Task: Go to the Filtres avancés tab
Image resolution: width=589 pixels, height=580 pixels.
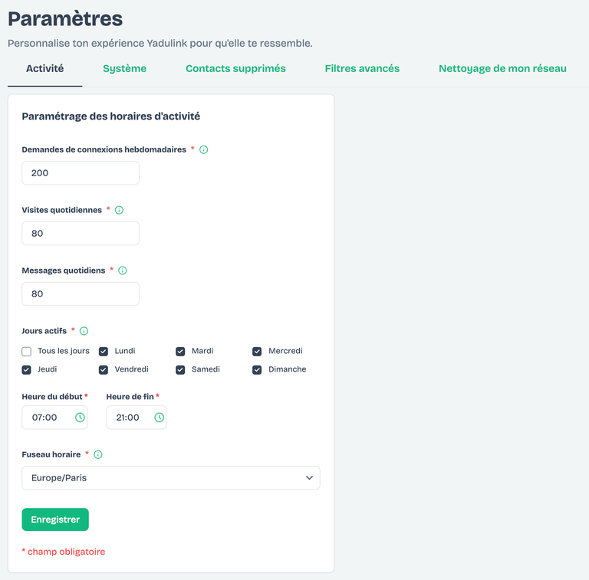Action: [362, 68]
